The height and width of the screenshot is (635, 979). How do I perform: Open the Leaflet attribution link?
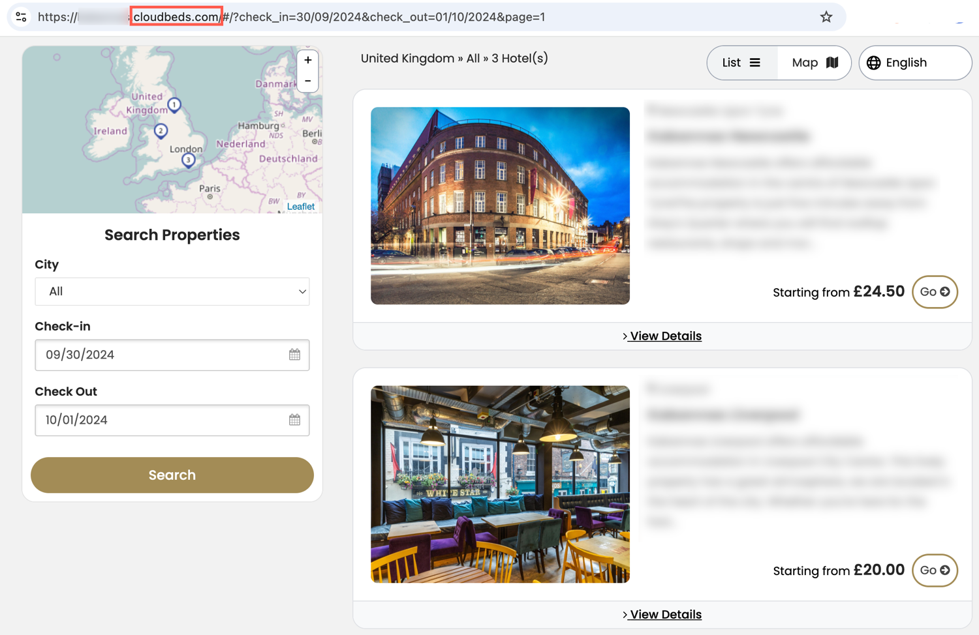[x=300, y=207]
